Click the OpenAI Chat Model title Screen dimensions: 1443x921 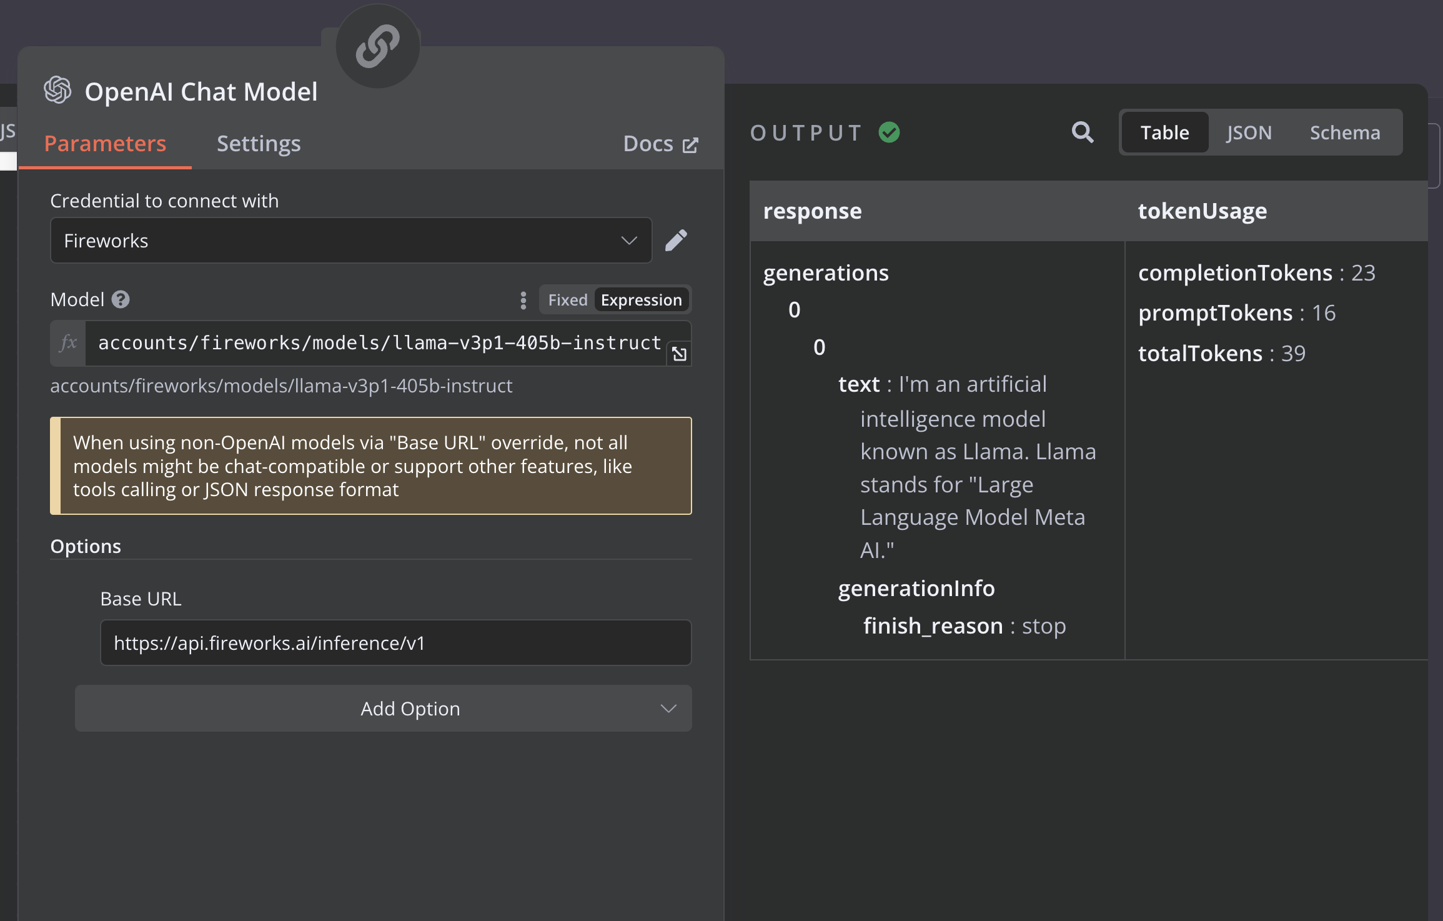201,92
